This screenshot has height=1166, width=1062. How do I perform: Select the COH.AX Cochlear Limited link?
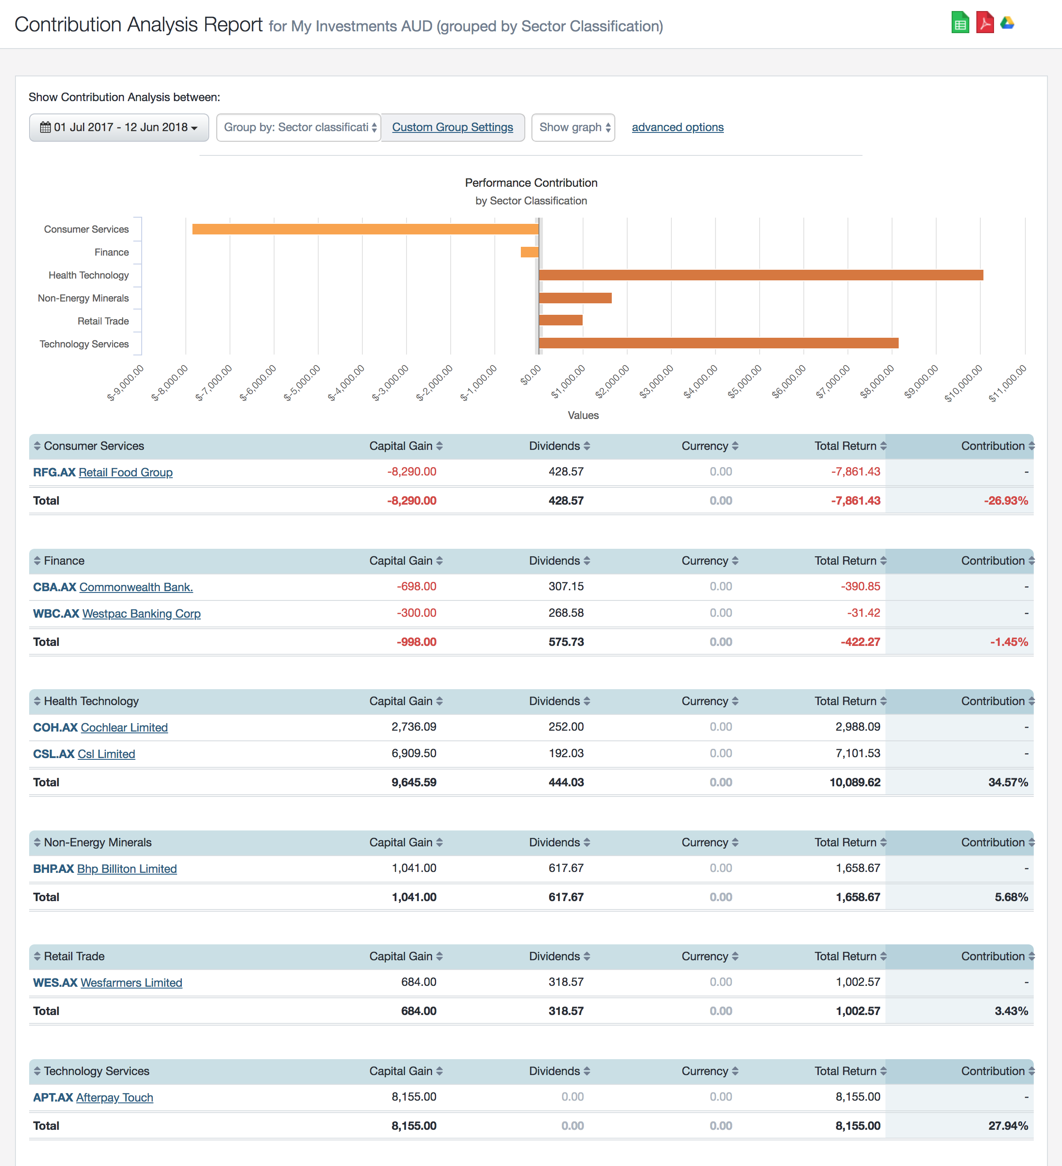pyautogui.click(x=124, y=727)
